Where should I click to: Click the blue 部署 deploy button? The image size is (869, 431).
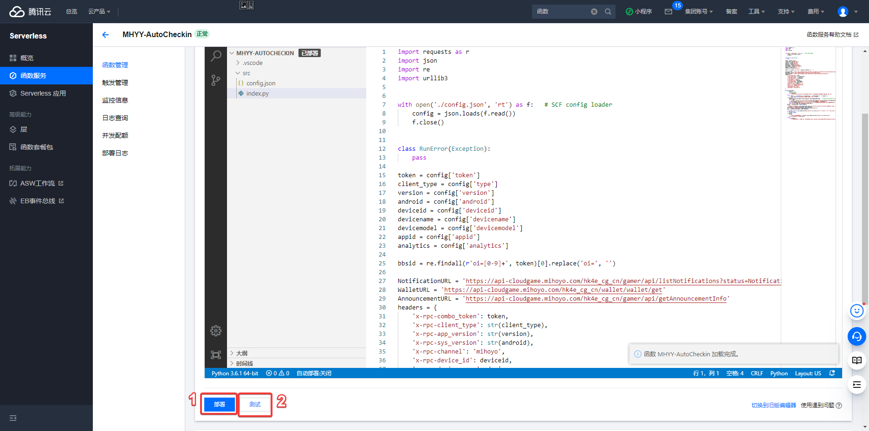coord(220,405)
